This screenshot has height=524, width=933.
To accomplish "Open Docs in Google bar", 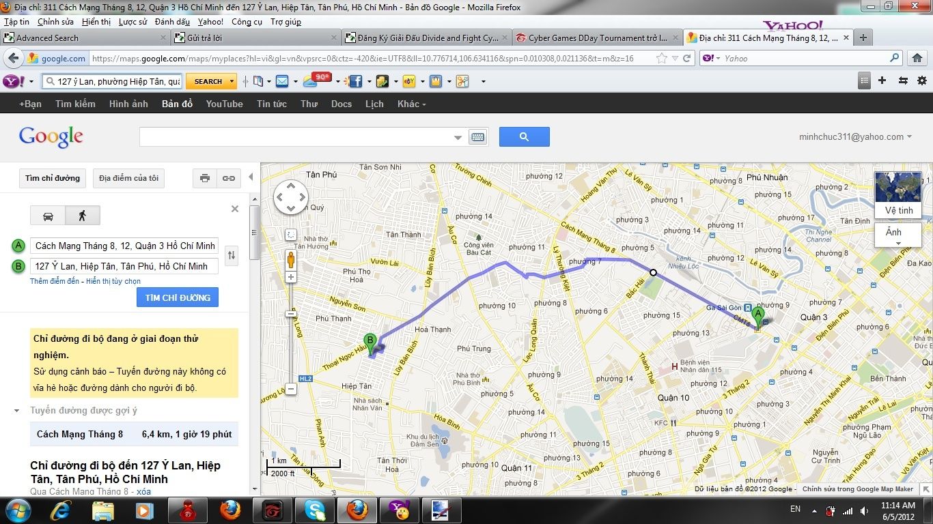I will (341, 104).
